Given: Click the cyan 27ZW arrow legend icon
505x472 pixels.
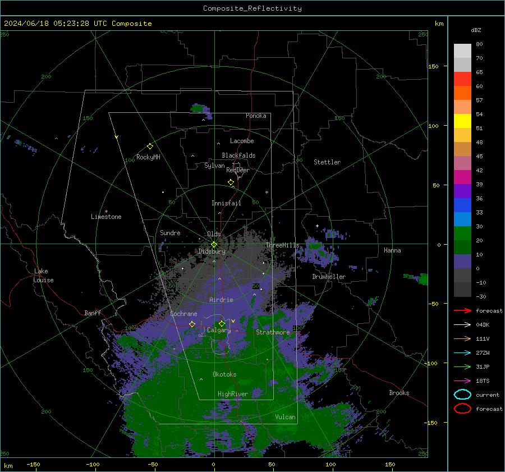Looking at the screenshot, I should click(x=462, y=353).
